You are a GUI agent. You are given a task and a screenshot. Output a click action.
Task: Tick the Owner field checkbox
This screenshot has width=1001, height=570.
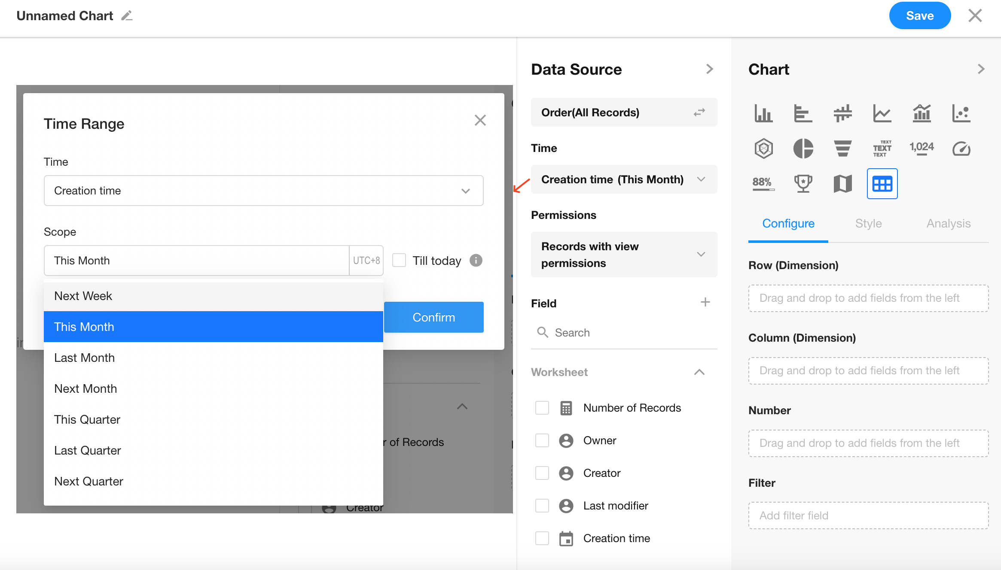(542, 440)
